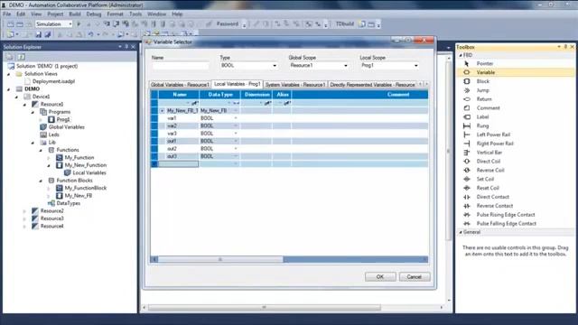Switch to Global Variables - Resource1 tab
The width and height of the screenshot is (578, 325).
tap(180, 85)
